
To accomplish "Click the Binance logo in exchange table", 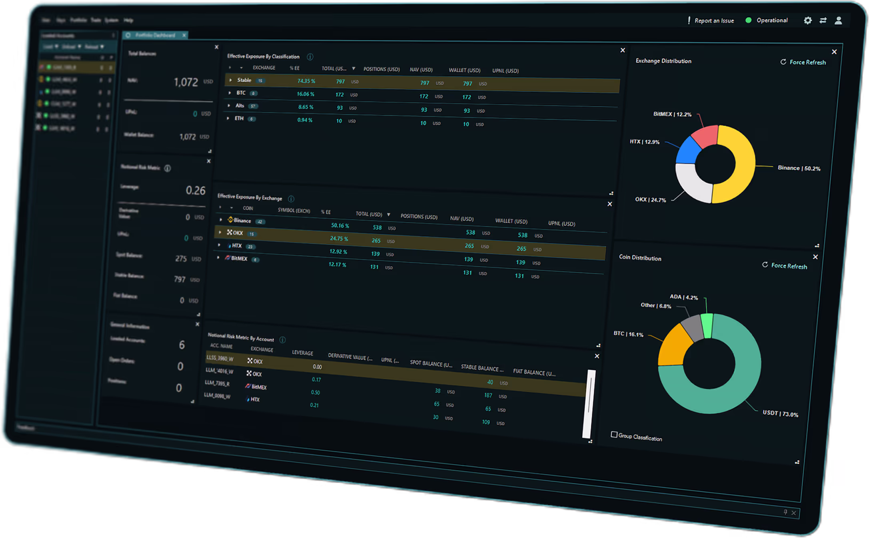I will 230,219.
